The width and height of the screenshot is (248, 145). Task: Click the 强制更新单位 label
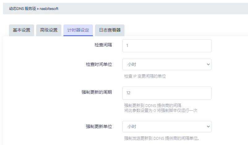(x=99, y=126)
